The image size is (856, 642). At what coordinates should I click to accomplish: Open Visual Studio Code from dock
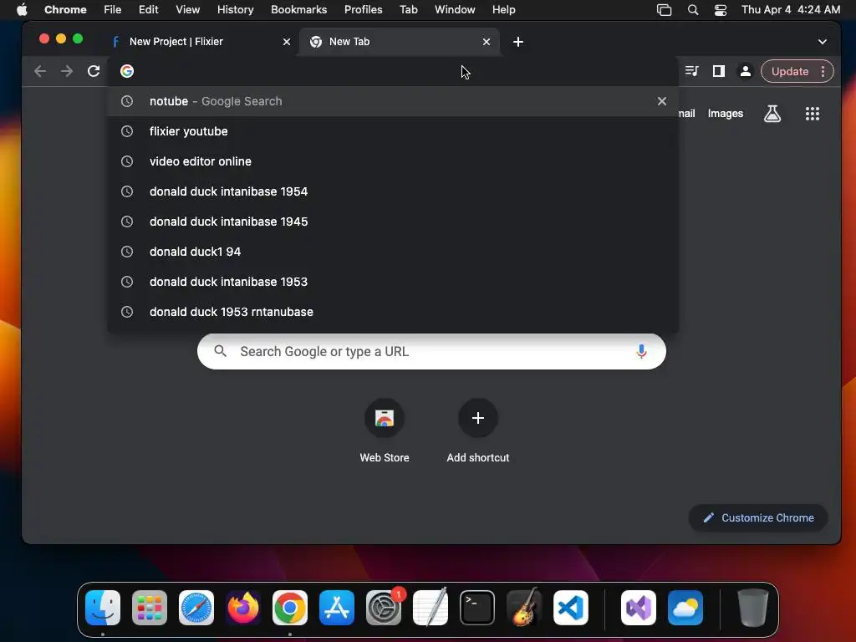(x=571, y=608)
